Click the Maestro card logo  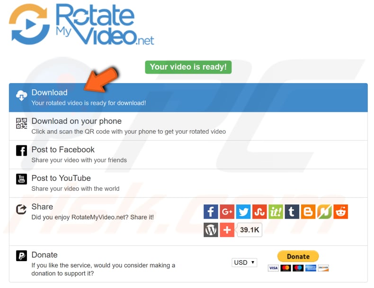point(298,268)
